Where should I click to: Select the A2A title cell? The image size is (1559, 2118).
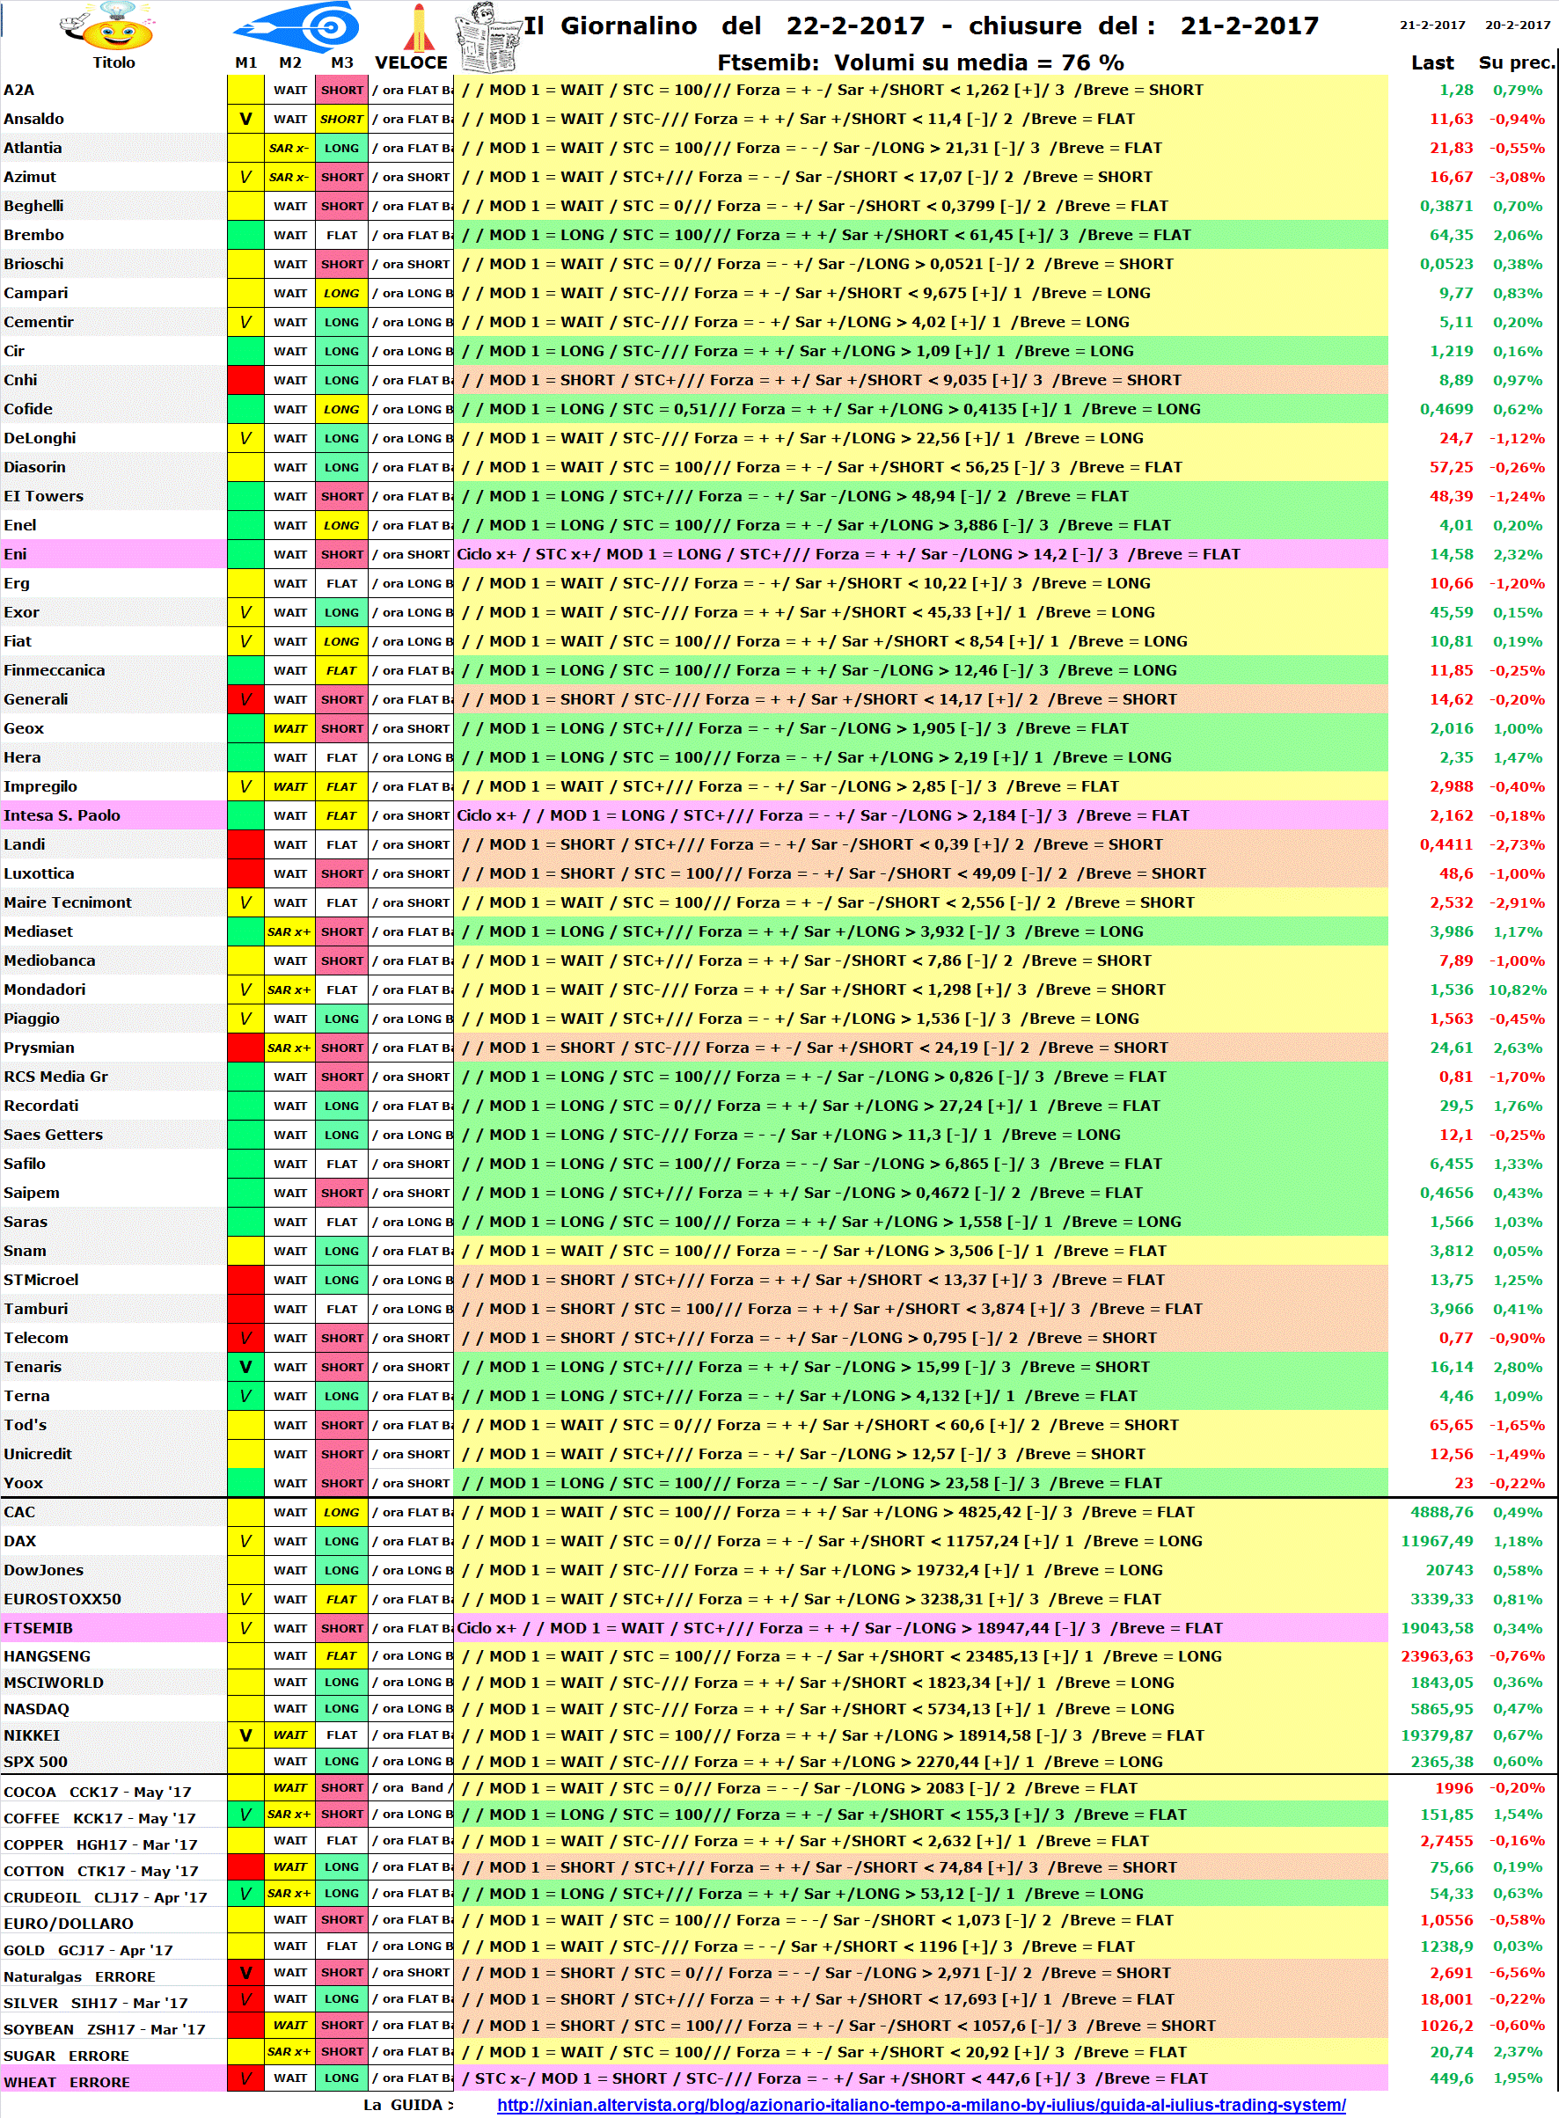coord(113,90)
